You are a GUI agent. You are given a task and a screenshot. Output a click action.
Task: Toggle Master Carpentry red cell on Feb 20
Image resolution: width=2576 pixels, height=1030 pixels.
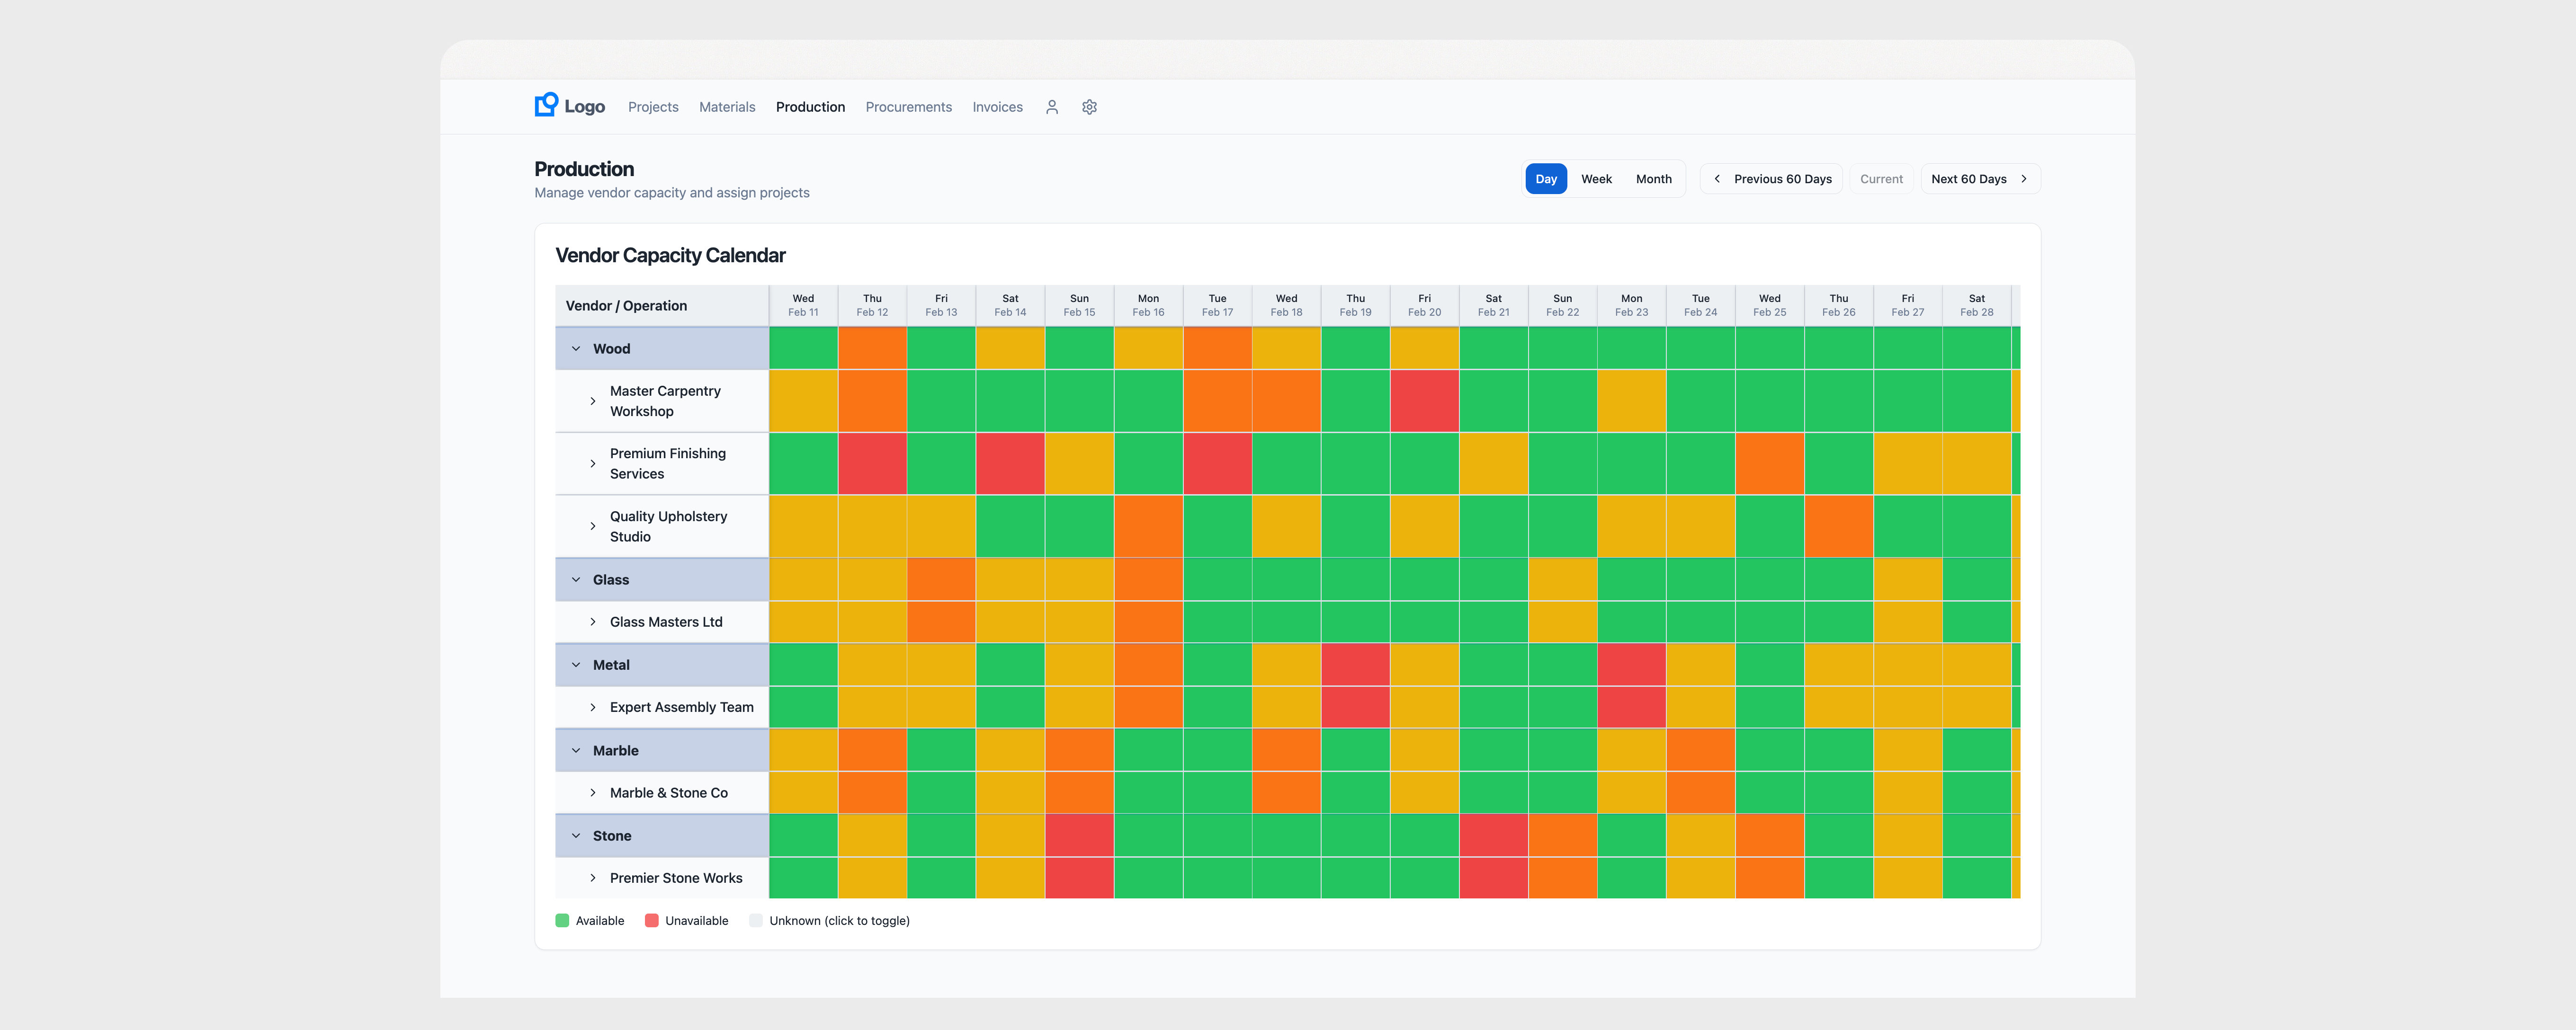pyautogui.click(x=1424, y=401)
